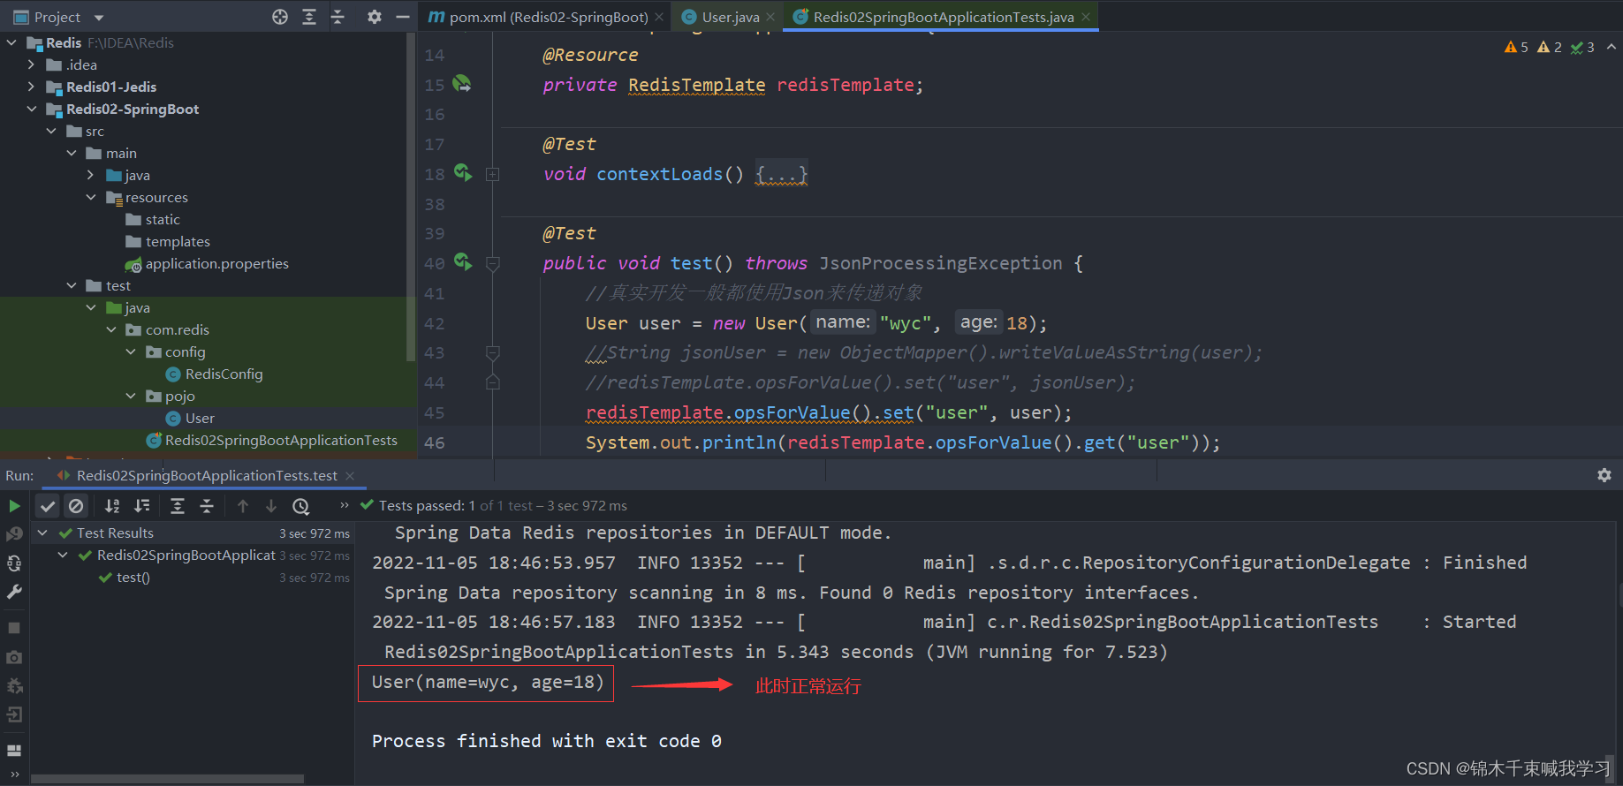This screenshot has height=786, width=1623.
Task: Collapse the Test Results tree node
Action: (42, 533)
